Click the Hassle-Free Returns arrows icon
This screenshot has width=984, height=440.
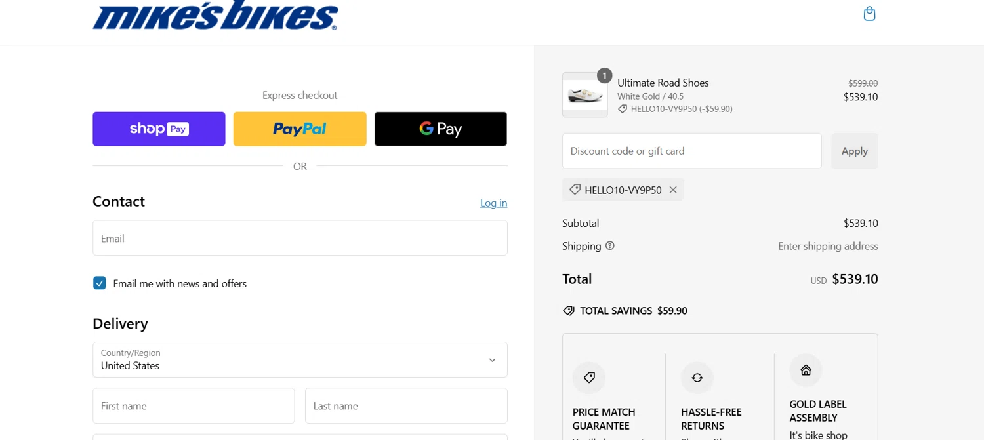coord(697,378)
